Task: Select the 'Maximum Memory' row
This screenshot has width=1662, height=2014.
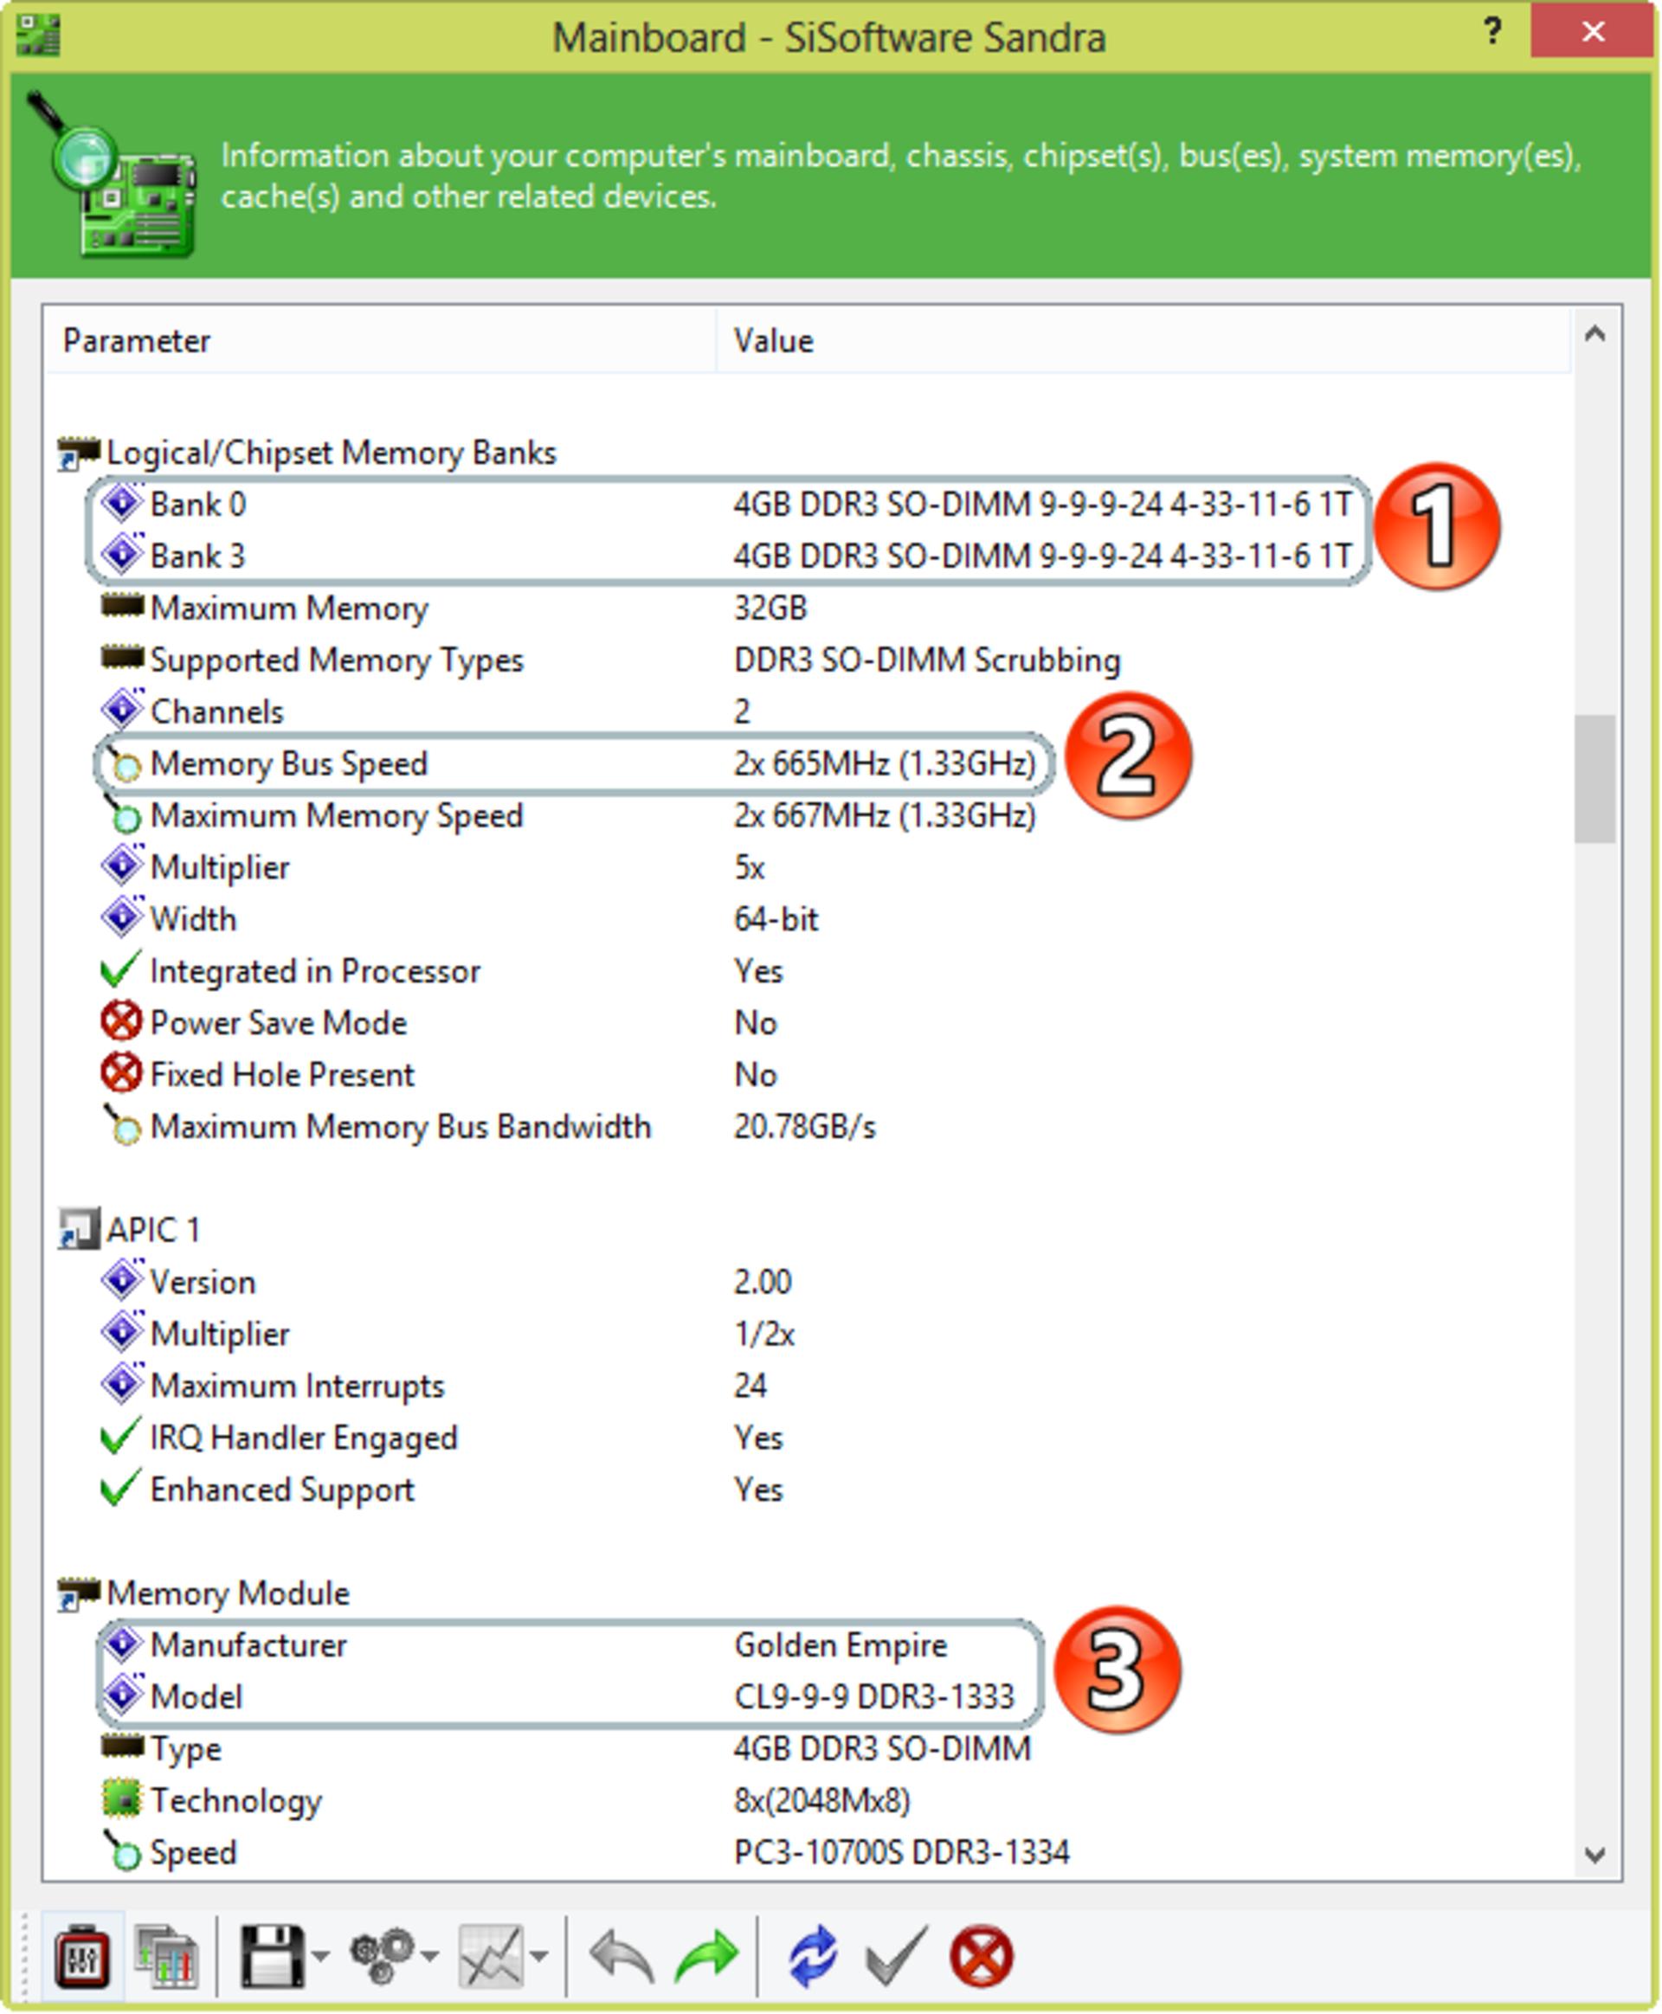Action: pos(454,608)
